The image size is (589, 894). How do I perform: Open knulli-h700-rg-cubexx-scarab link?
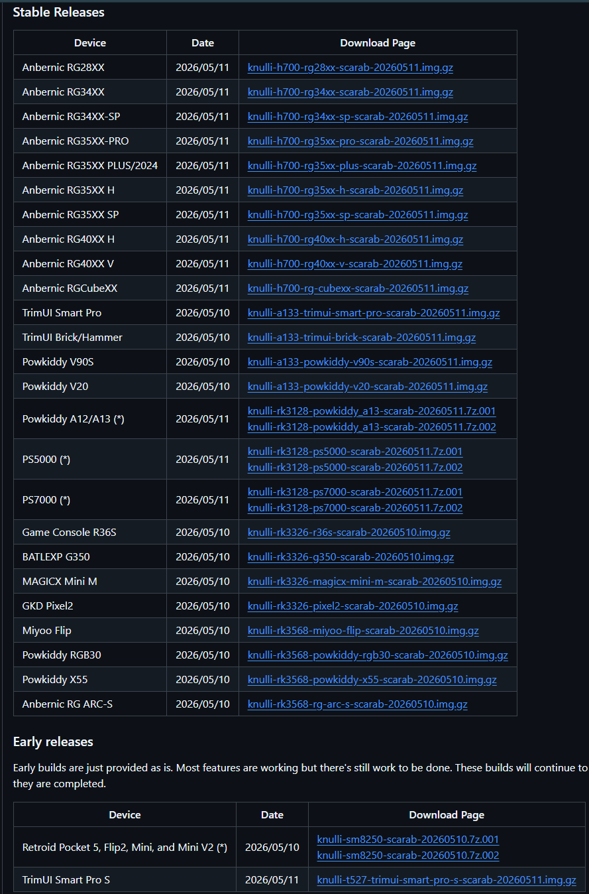click(x=358, y=288)
